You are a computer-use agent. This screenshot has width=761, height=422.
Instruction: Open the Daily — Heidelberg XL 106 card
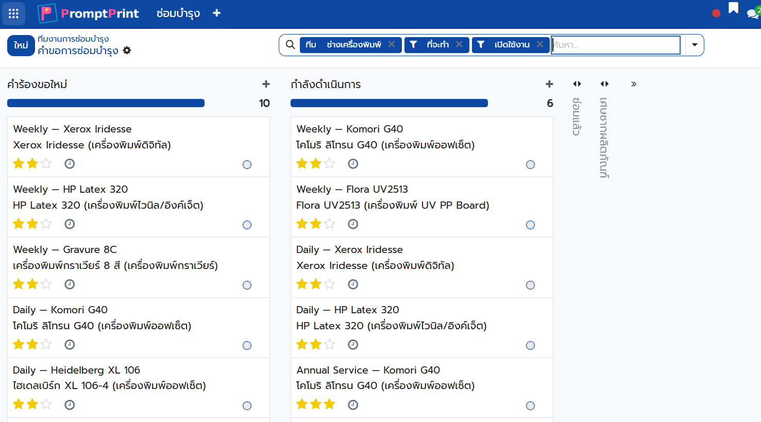(139, 388)
